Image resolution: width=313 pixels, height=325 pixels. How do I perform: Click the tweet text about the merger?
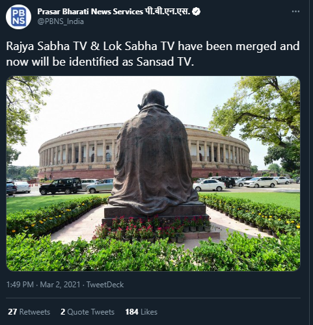[x=153, y=54]
